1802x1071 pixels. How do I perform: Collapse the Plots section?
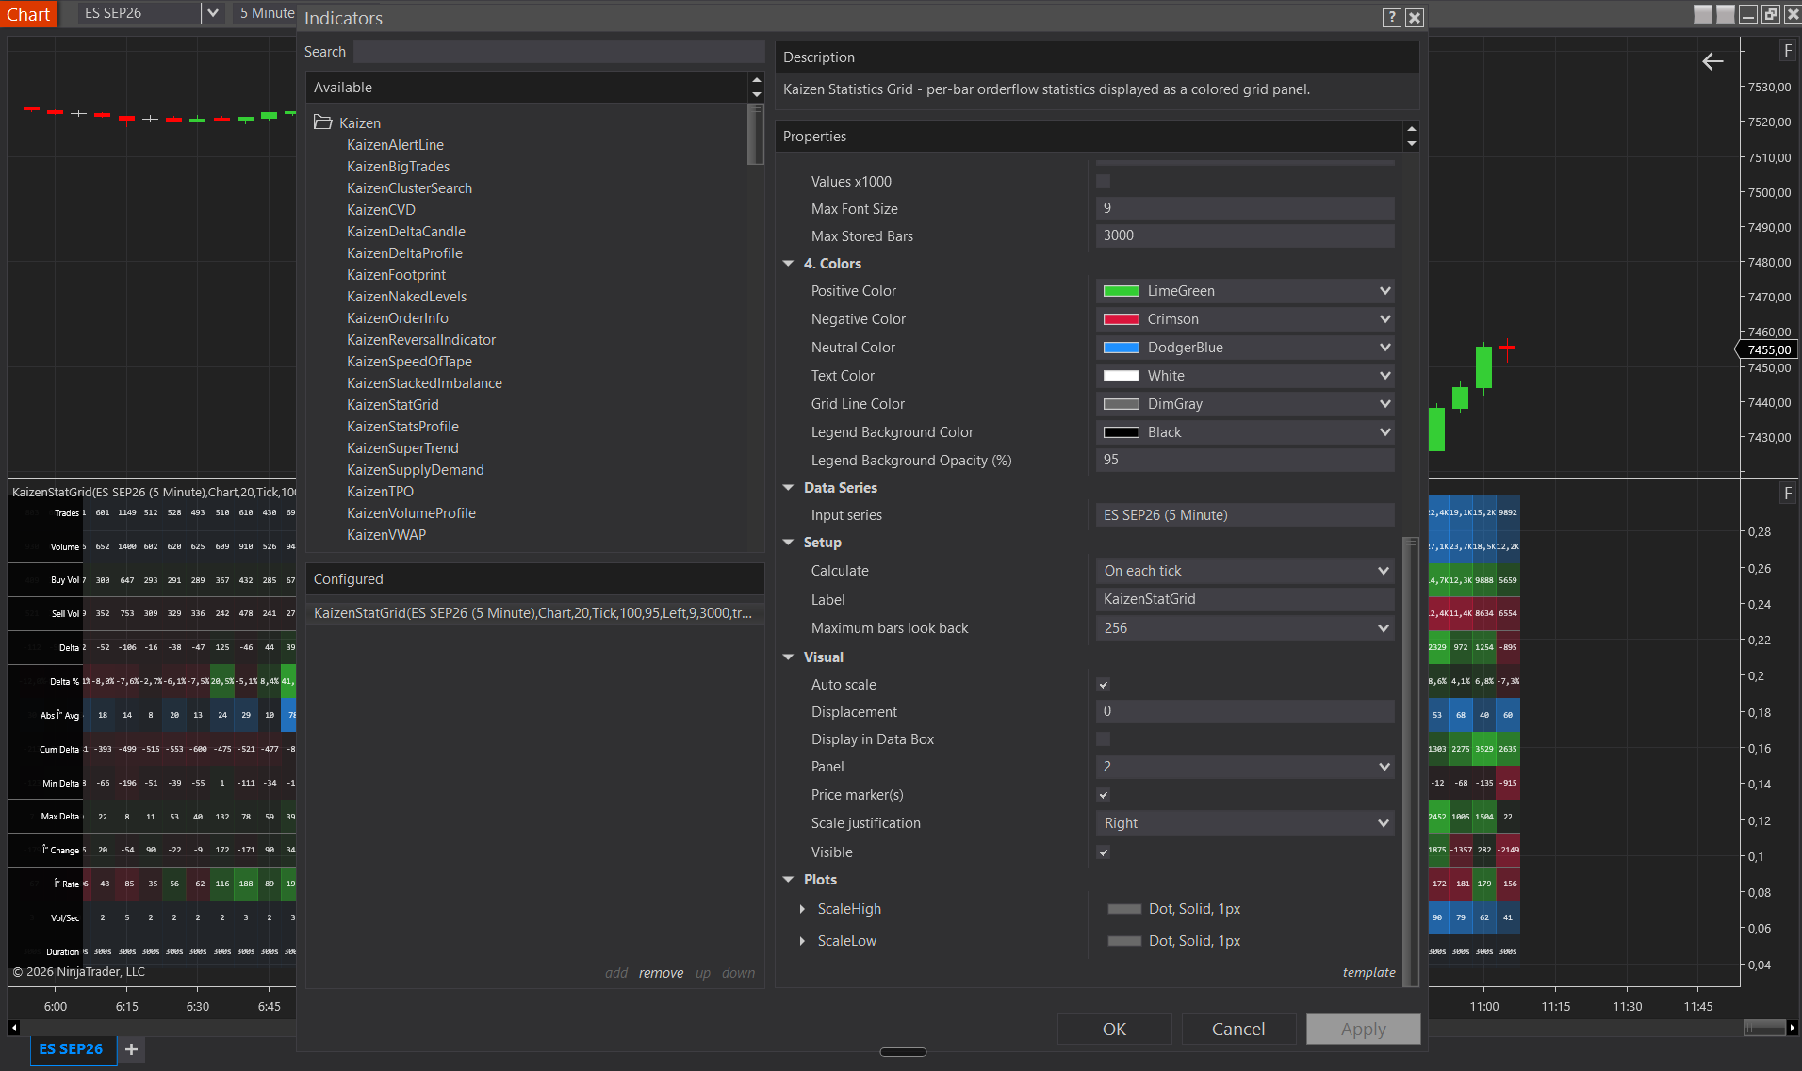coord(789,880)
